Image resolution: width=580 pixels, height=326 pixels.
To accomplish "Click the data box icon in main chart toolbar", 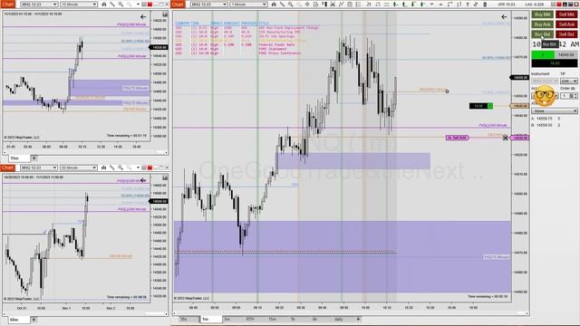I will tap(315, 4).
